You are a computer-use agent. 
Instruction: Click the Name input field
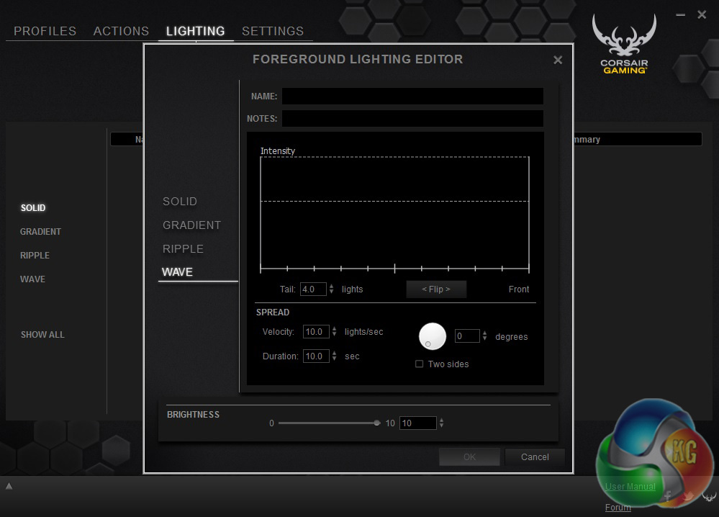(x=412, y=96)
